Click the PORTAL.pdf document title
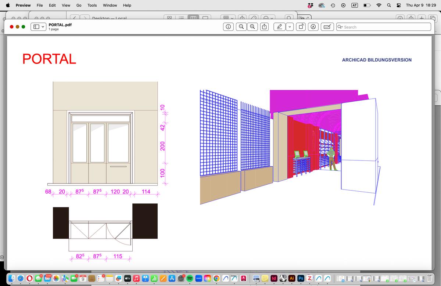The height and width of the screenshot is (286, 441). [60, 25]
